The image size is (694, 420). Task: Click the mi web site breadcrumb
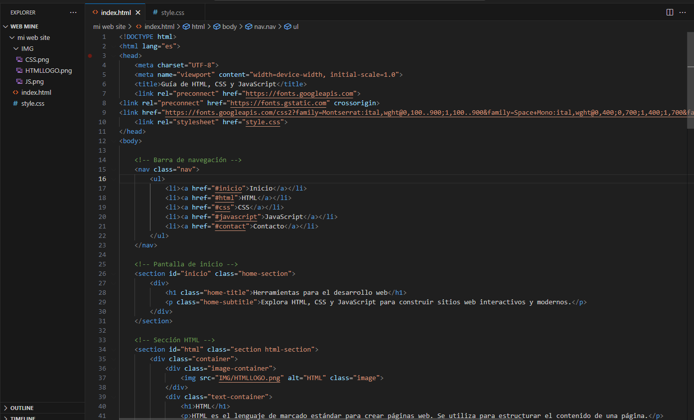[x=109, y=26]
